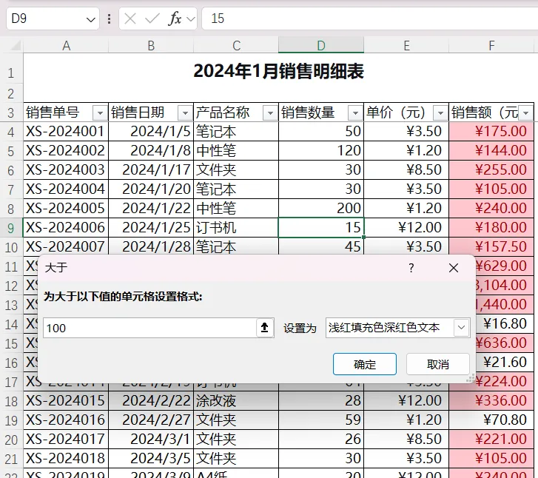Click quantity cell 200
The width and height of the screenshot is (538, 478).
click(321, 208)
